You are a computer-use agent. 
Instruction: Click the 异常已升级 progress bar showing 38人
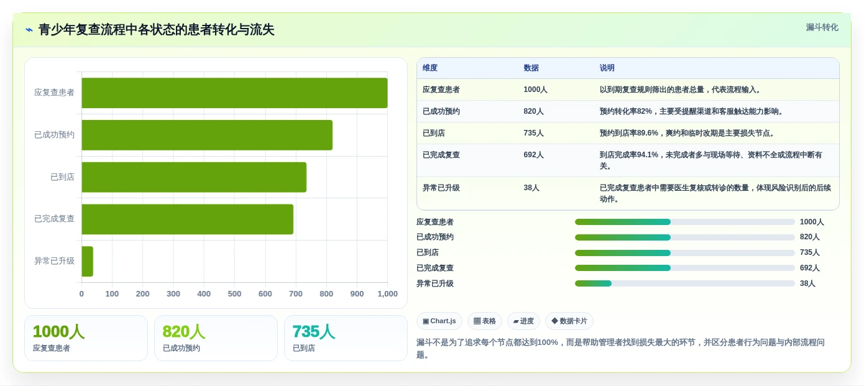click(x=684, y=283)
